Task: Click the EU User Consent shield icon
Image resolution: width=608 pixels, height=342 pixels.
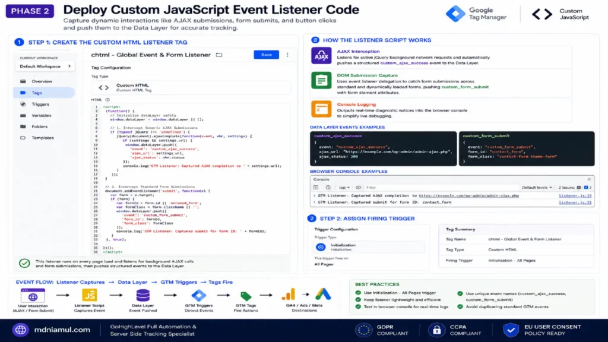Action: click(x=511, y=330)
